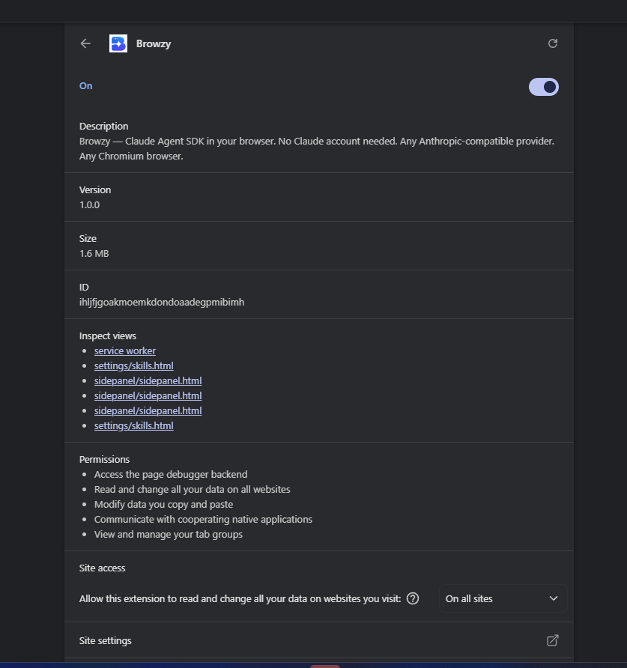627x668 pixels.
Task: Reload the Browzy extension with the refresh icon
Action: tap(552, 43)
